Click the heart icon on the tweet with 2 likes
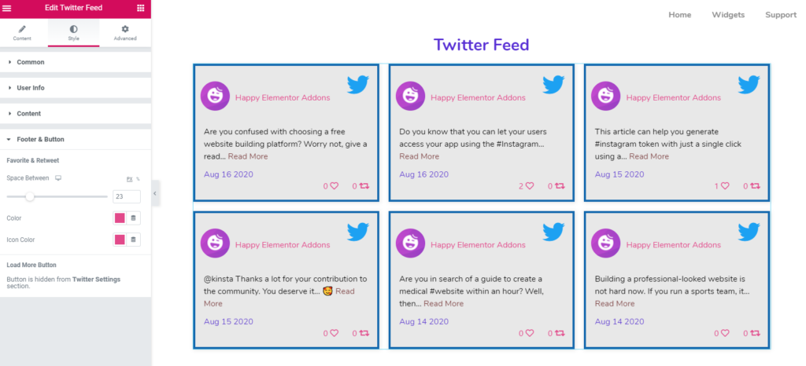The width and height of the screenshot is (806, 366). click(x=530, y=186)
